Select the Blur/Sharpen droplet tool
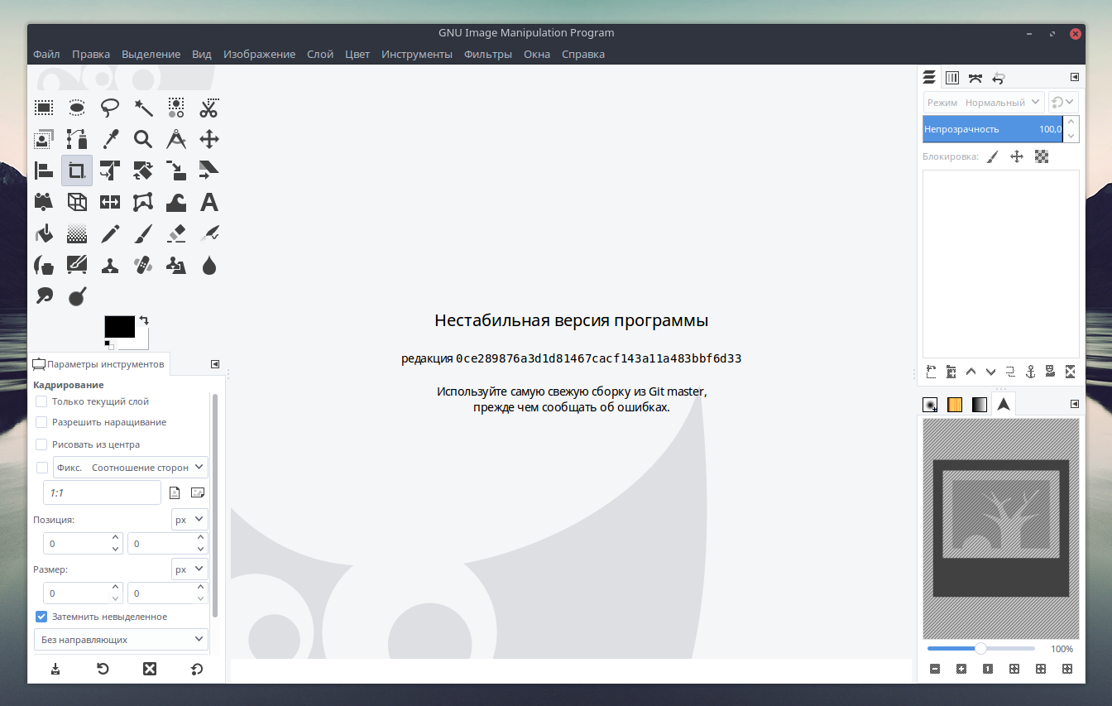 tap(209, 265)
